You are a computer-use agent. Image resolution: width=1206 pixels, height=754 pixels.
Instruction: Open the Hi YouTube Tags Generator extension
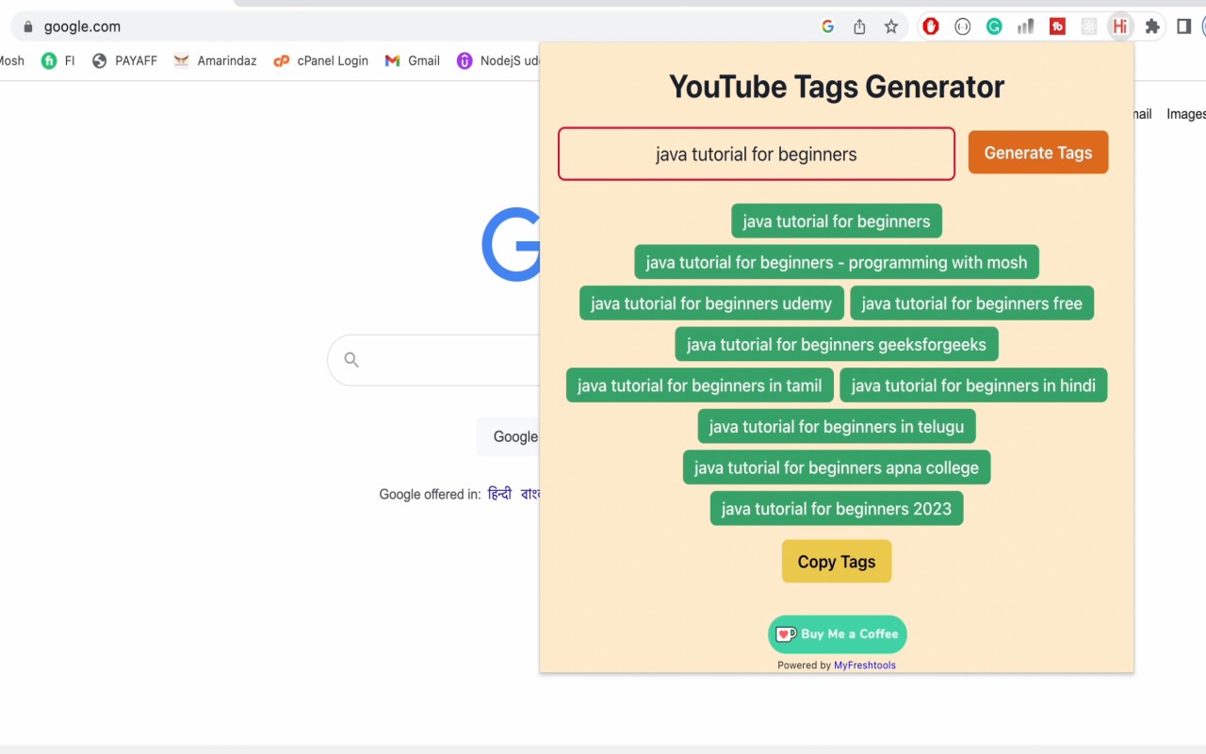click(1120, 26)
